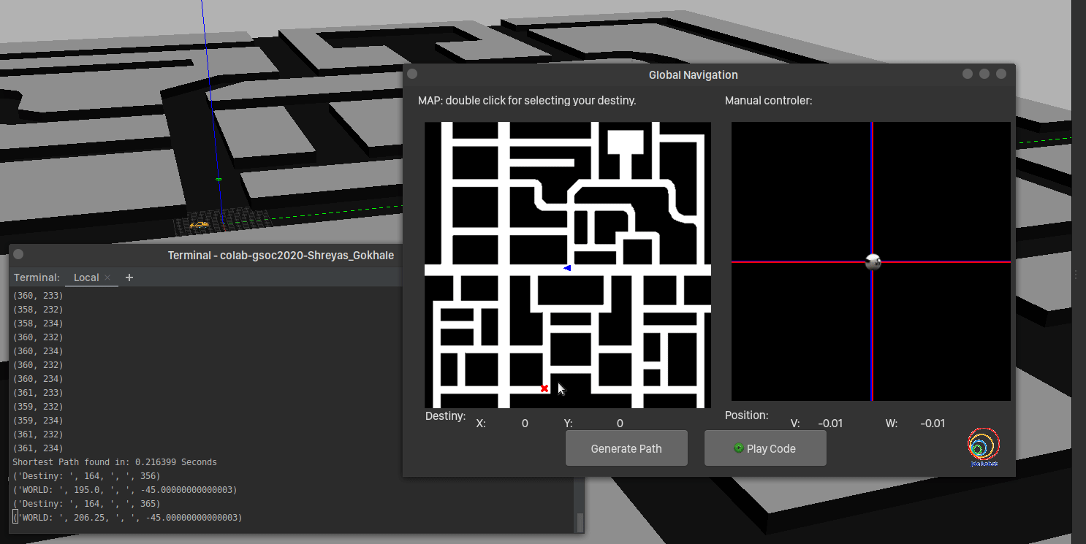Close the Local terminal tab
The width and height of the screenshot is (1086, 544).
coord(107,277)
